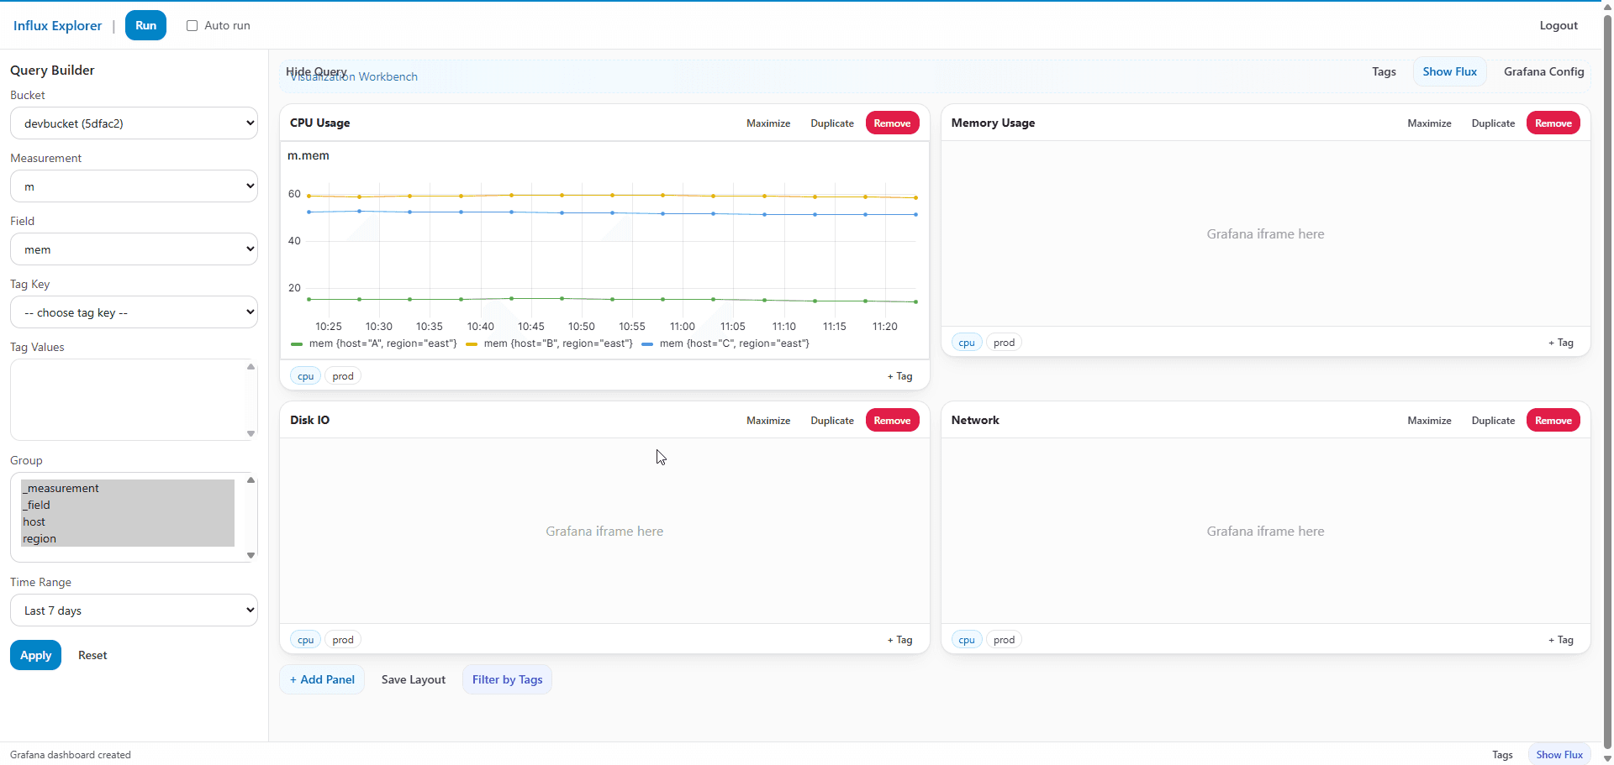Viewport: 1614px width, 765px height.
Task: Open the Grafana Config tab
Action: [x=1543, y=72]
